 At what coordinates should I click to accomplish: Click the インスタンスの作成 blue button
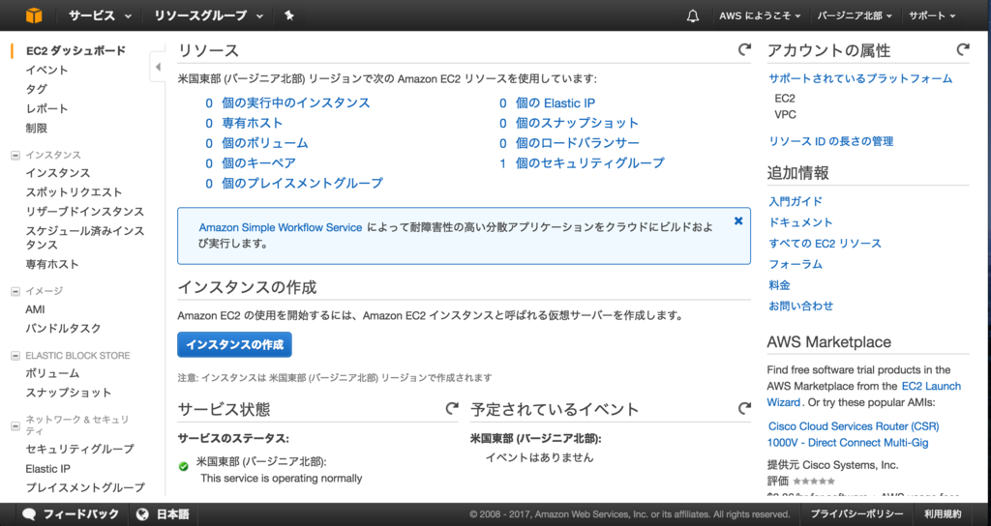tap(234, 345)
